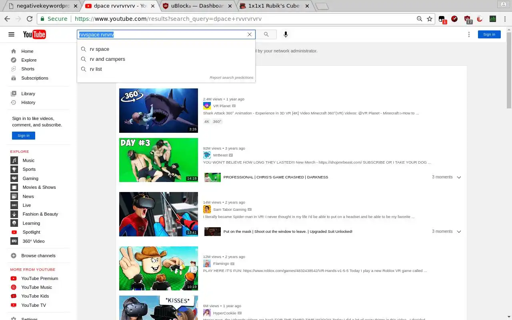Open the YouTube hamburger guide menu
Image resolution: width=512 pixels, height=320 pixels.
tap(11, 34)
